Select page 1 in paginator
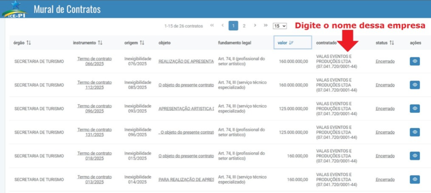This screenshot has height=193, width=431. click(x=234, y=26)
